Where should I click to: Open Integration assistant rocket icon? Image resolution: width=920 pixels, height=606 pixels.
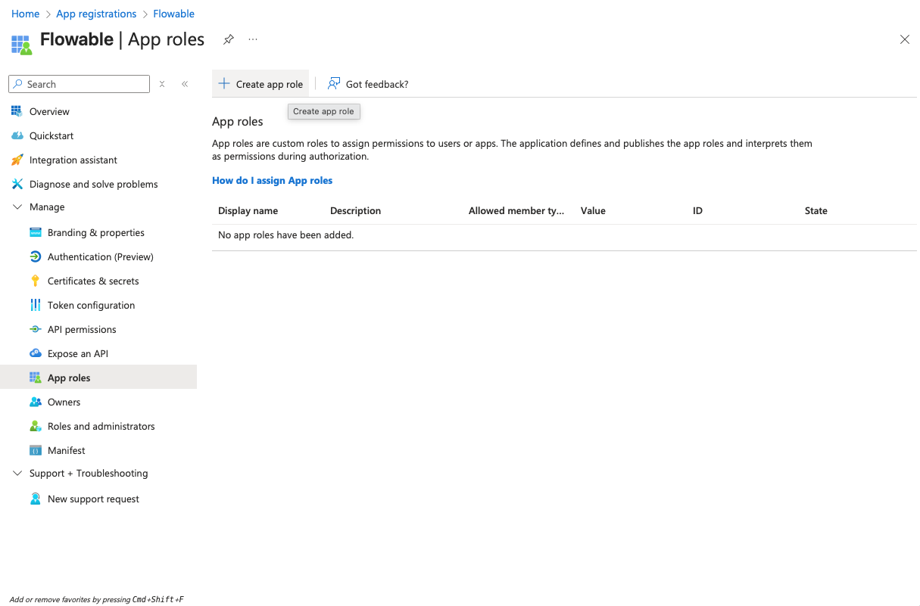(17, 160)
